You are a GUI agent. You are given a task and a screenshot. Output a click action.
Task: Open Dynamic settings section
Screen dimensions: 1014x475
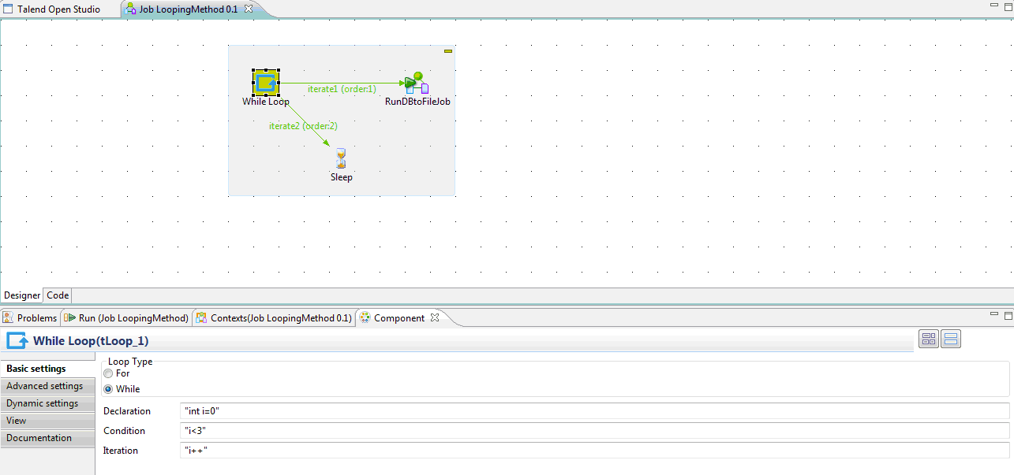43,403
